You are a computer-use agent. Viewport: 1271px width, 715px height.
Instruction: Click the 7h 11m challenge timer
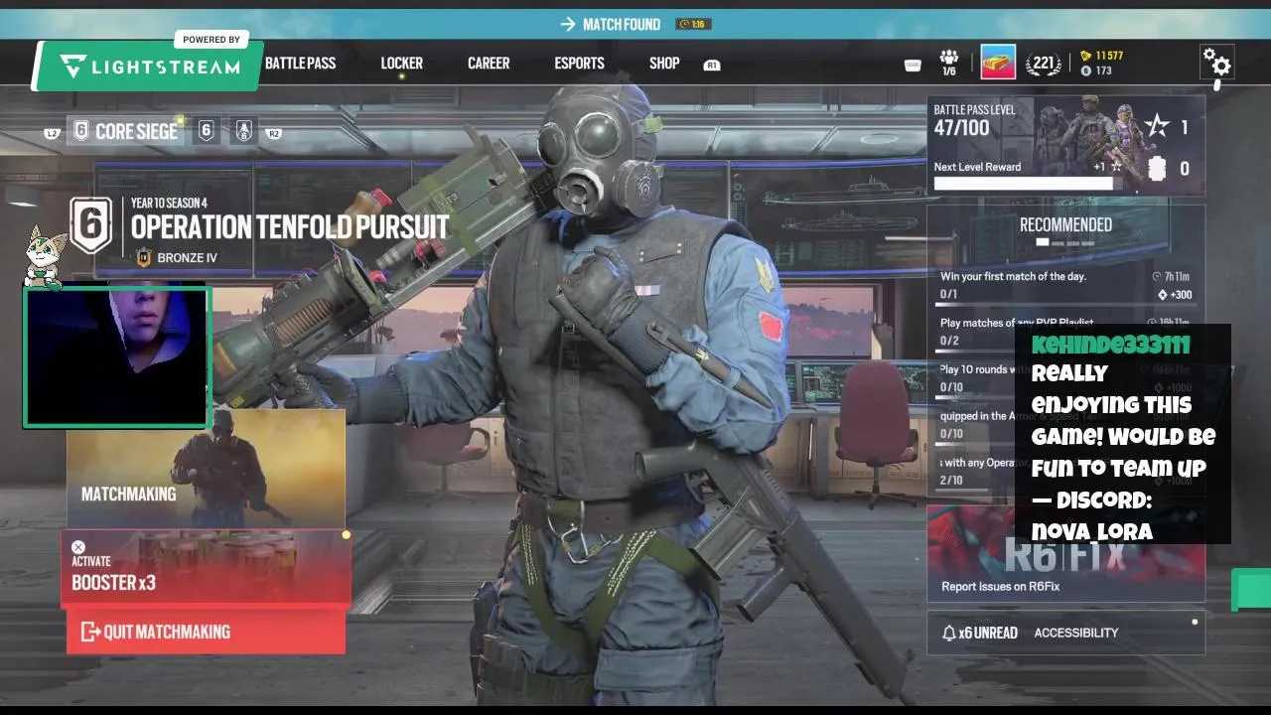tap(1171, 276)
